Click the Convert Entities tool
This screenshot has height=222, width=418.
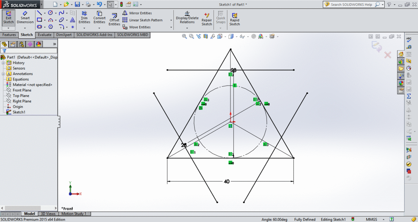click(x=99, y=18)
